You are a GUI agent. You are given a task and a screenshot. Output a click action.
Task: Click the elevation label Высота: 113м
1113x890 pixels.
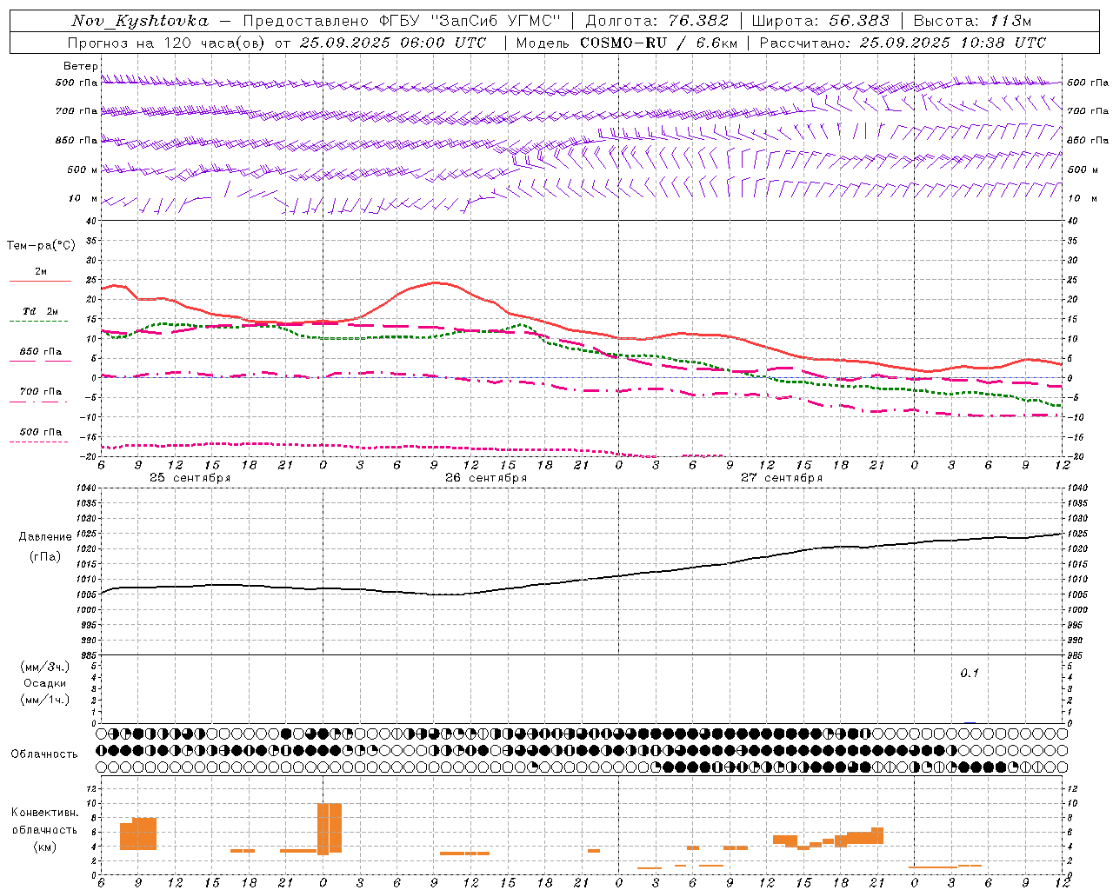coord(972,21)
